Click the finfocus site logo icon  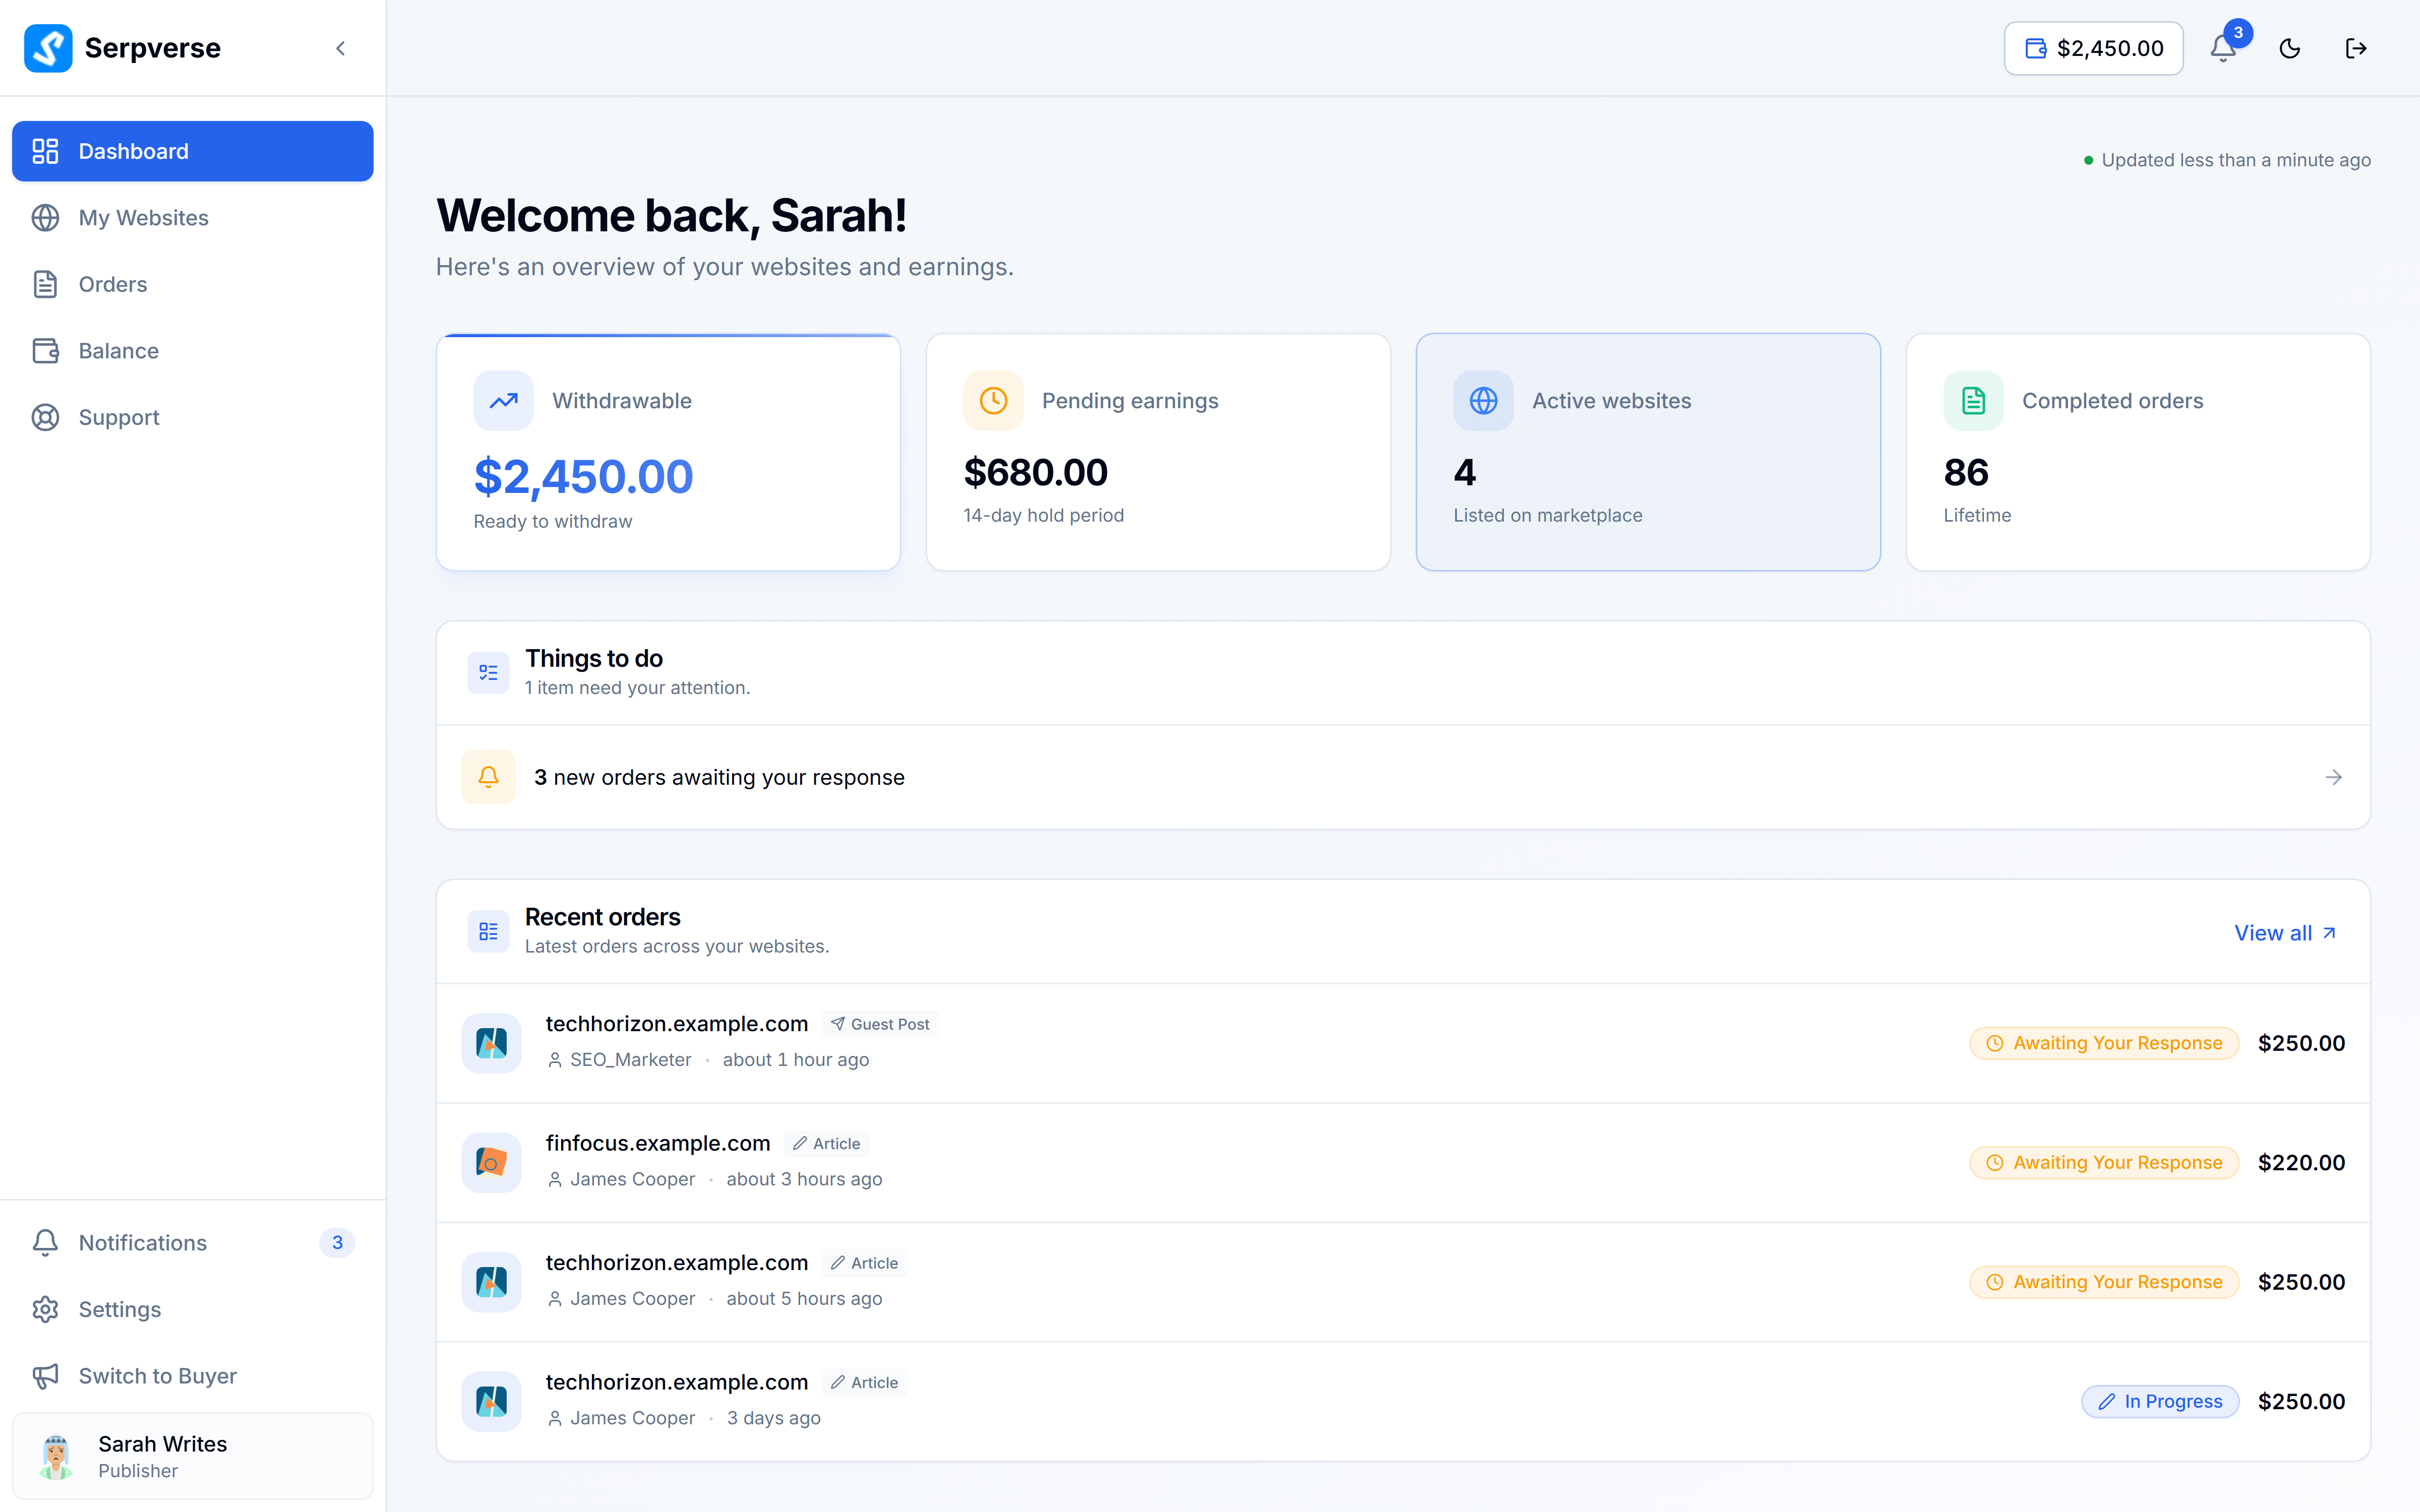pyautogui.click(x=491, y=1162)
